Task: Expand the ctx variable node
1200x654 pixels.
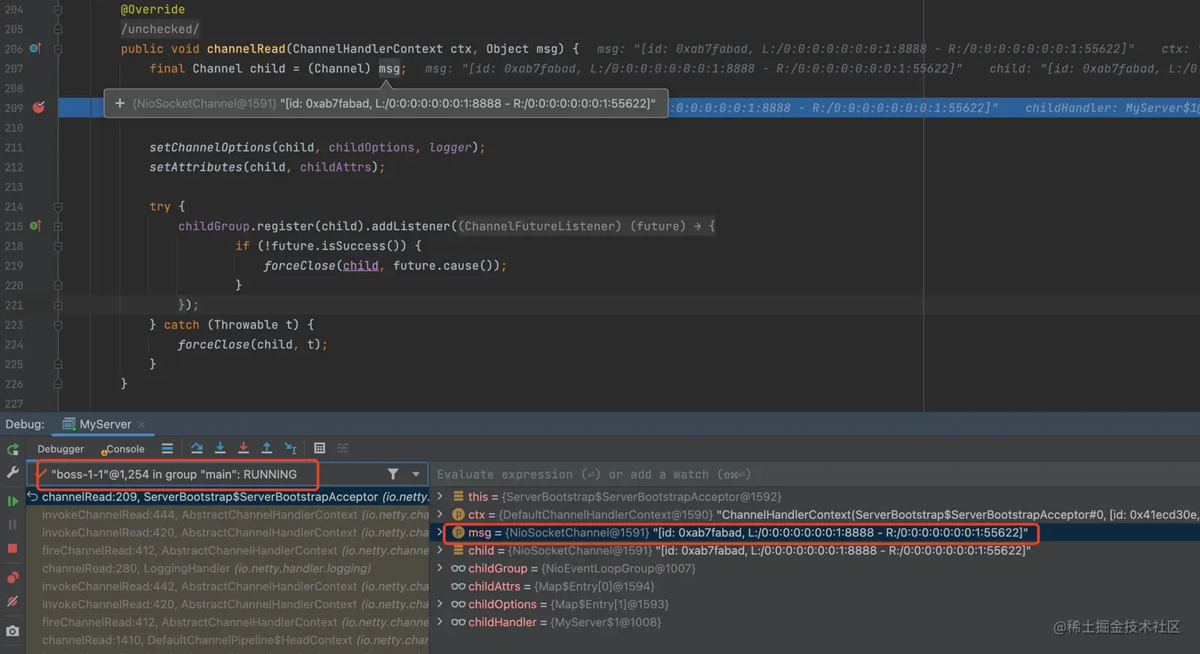Action: tap(440, 514)
